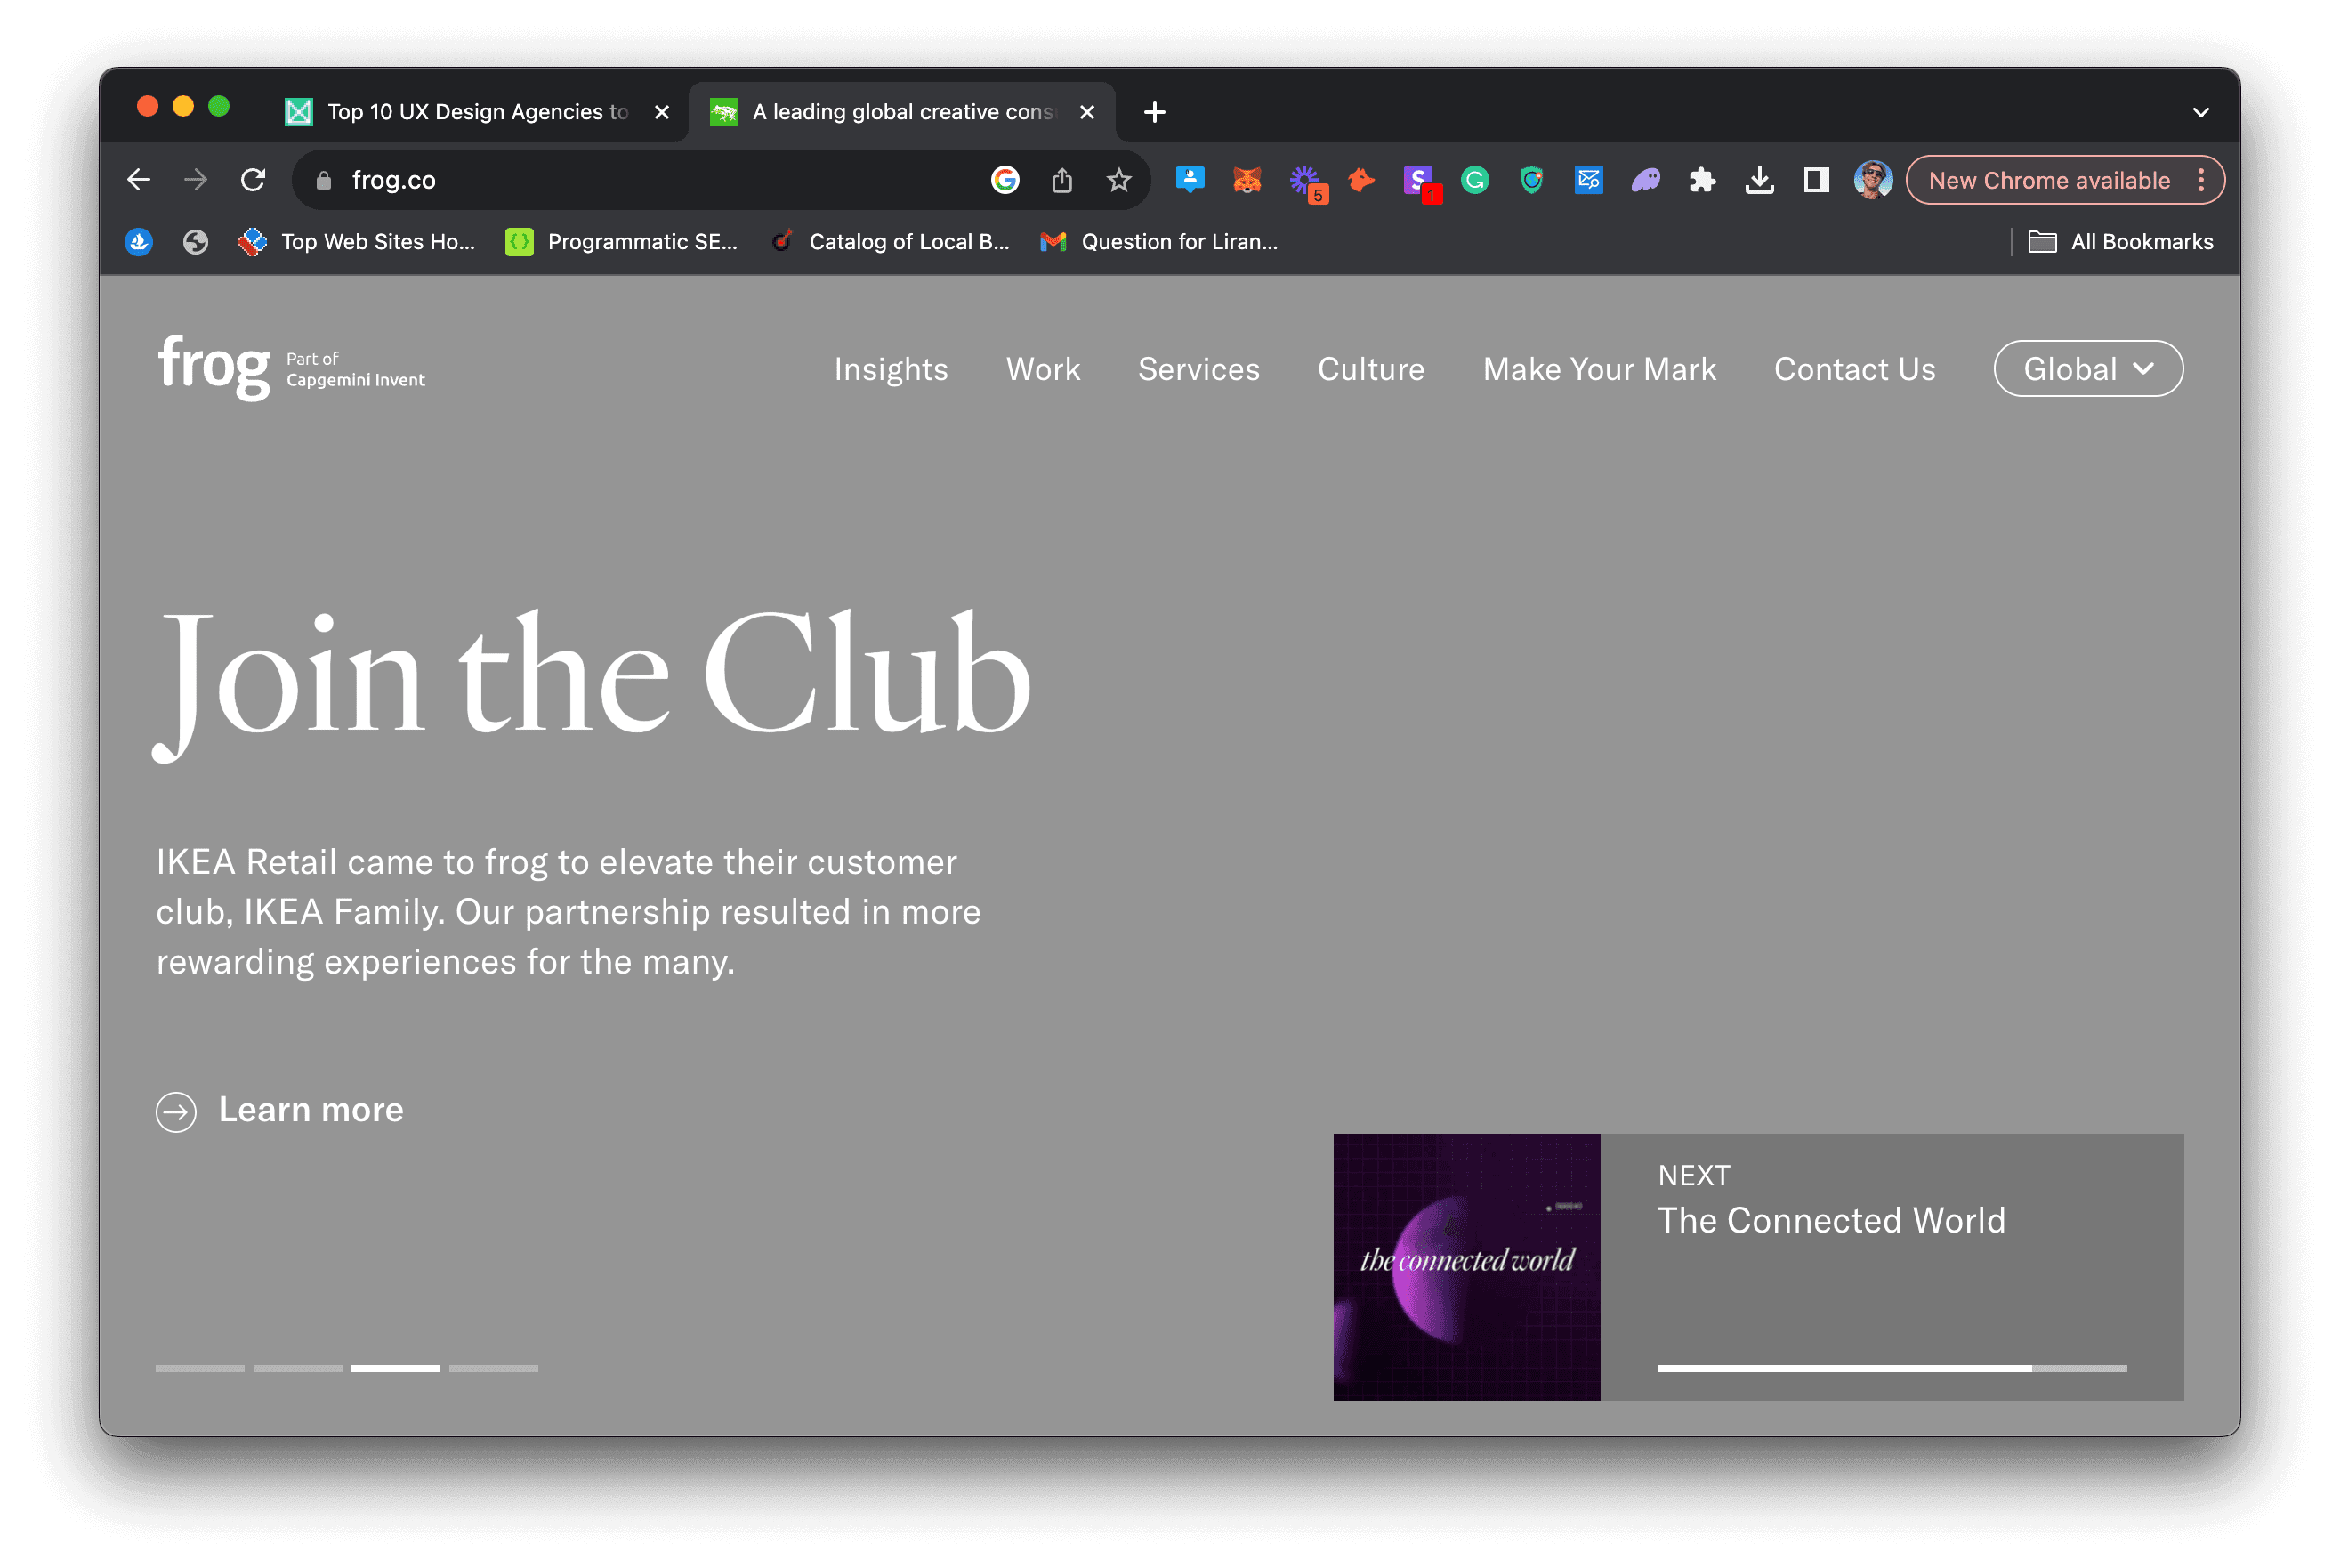
Task: Open the blue person card extension
Action: click(x=1190, y=180)
